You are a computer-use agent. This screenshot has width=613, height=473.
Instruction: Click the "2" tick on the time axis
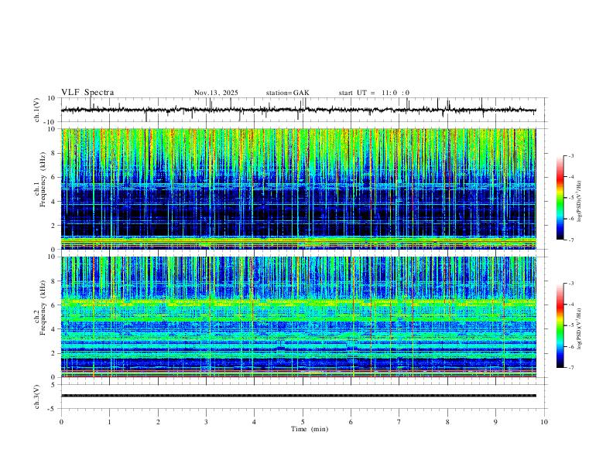(x=158, y=422)
